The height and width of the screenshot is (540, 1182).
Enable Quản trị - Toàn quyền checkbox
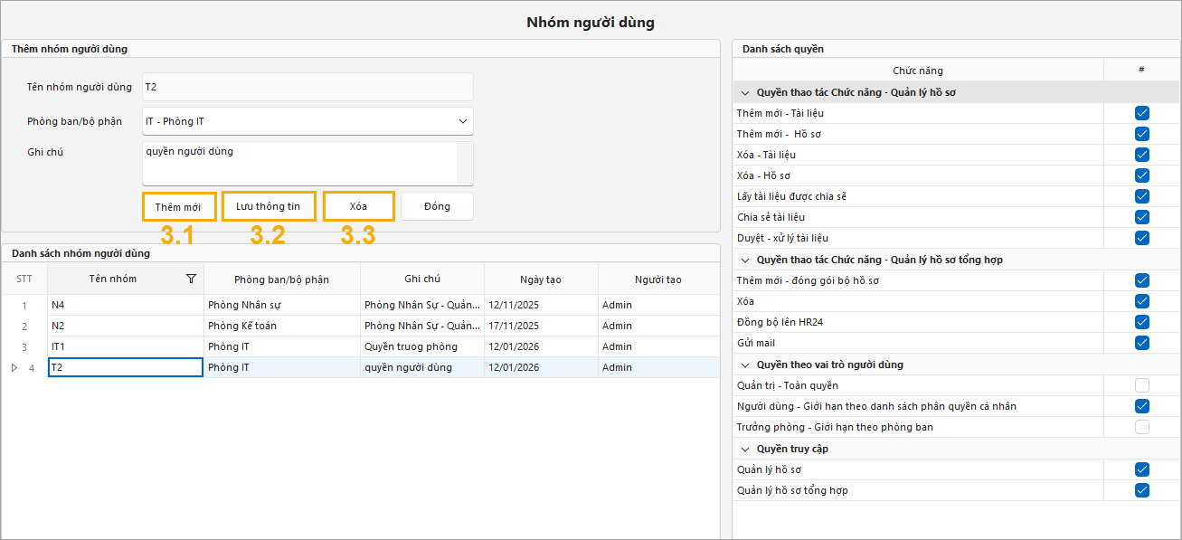[1142, 385]
